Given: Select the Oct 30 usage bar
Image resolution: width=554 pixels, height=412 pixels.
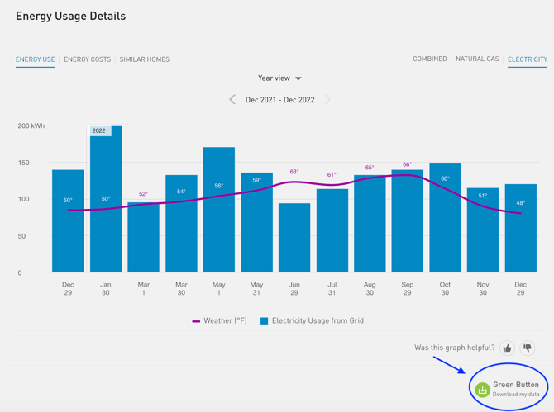Looking at the screenshot, I should (x=445, y=218).
